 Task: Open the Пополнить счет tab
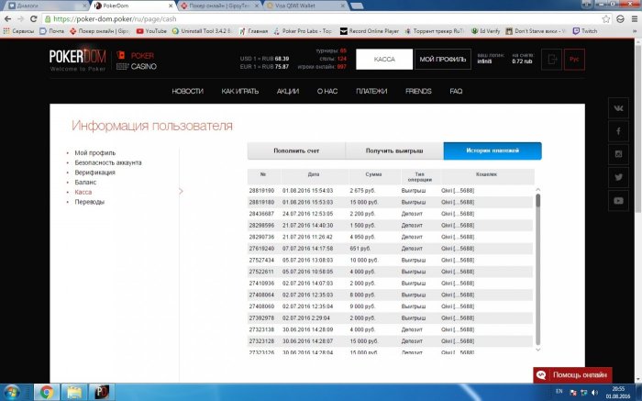295,151
